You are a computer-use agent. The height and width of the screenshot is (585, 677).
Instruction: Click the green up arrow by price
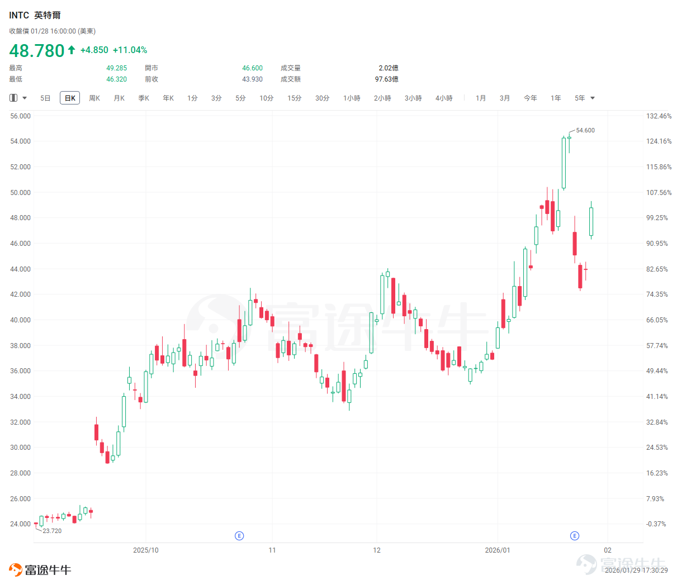coord(72,50)
